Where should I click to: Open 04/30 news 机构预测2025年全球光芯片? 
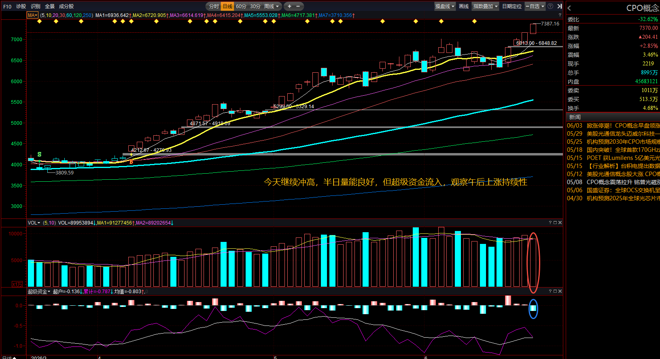(x=613, y=198)
